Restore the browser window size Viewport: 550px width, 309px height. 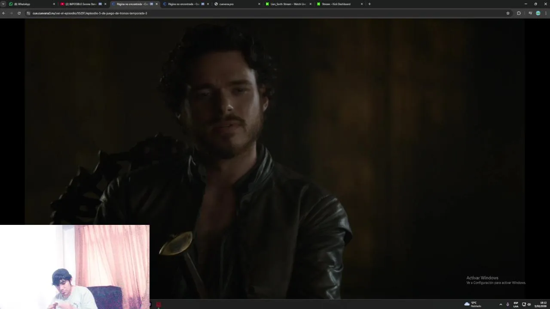[x=535, y=4]
